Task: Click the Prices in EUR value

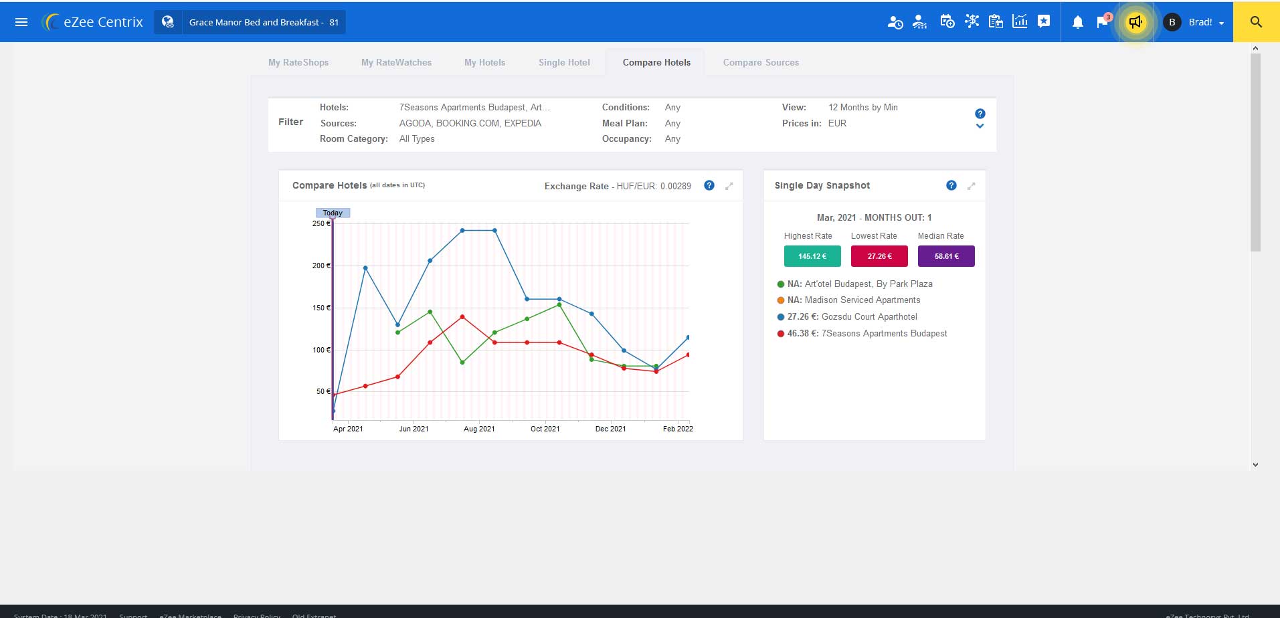Action: (x=837, y=123)
